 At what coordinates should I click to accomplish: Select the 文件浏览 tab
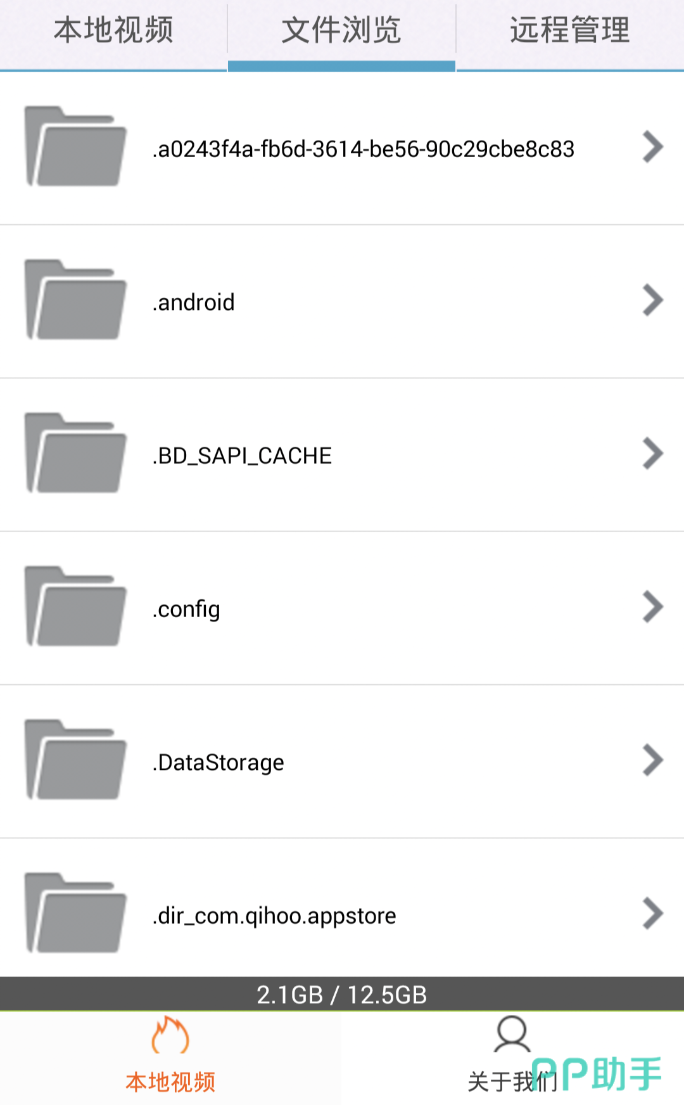341,30
